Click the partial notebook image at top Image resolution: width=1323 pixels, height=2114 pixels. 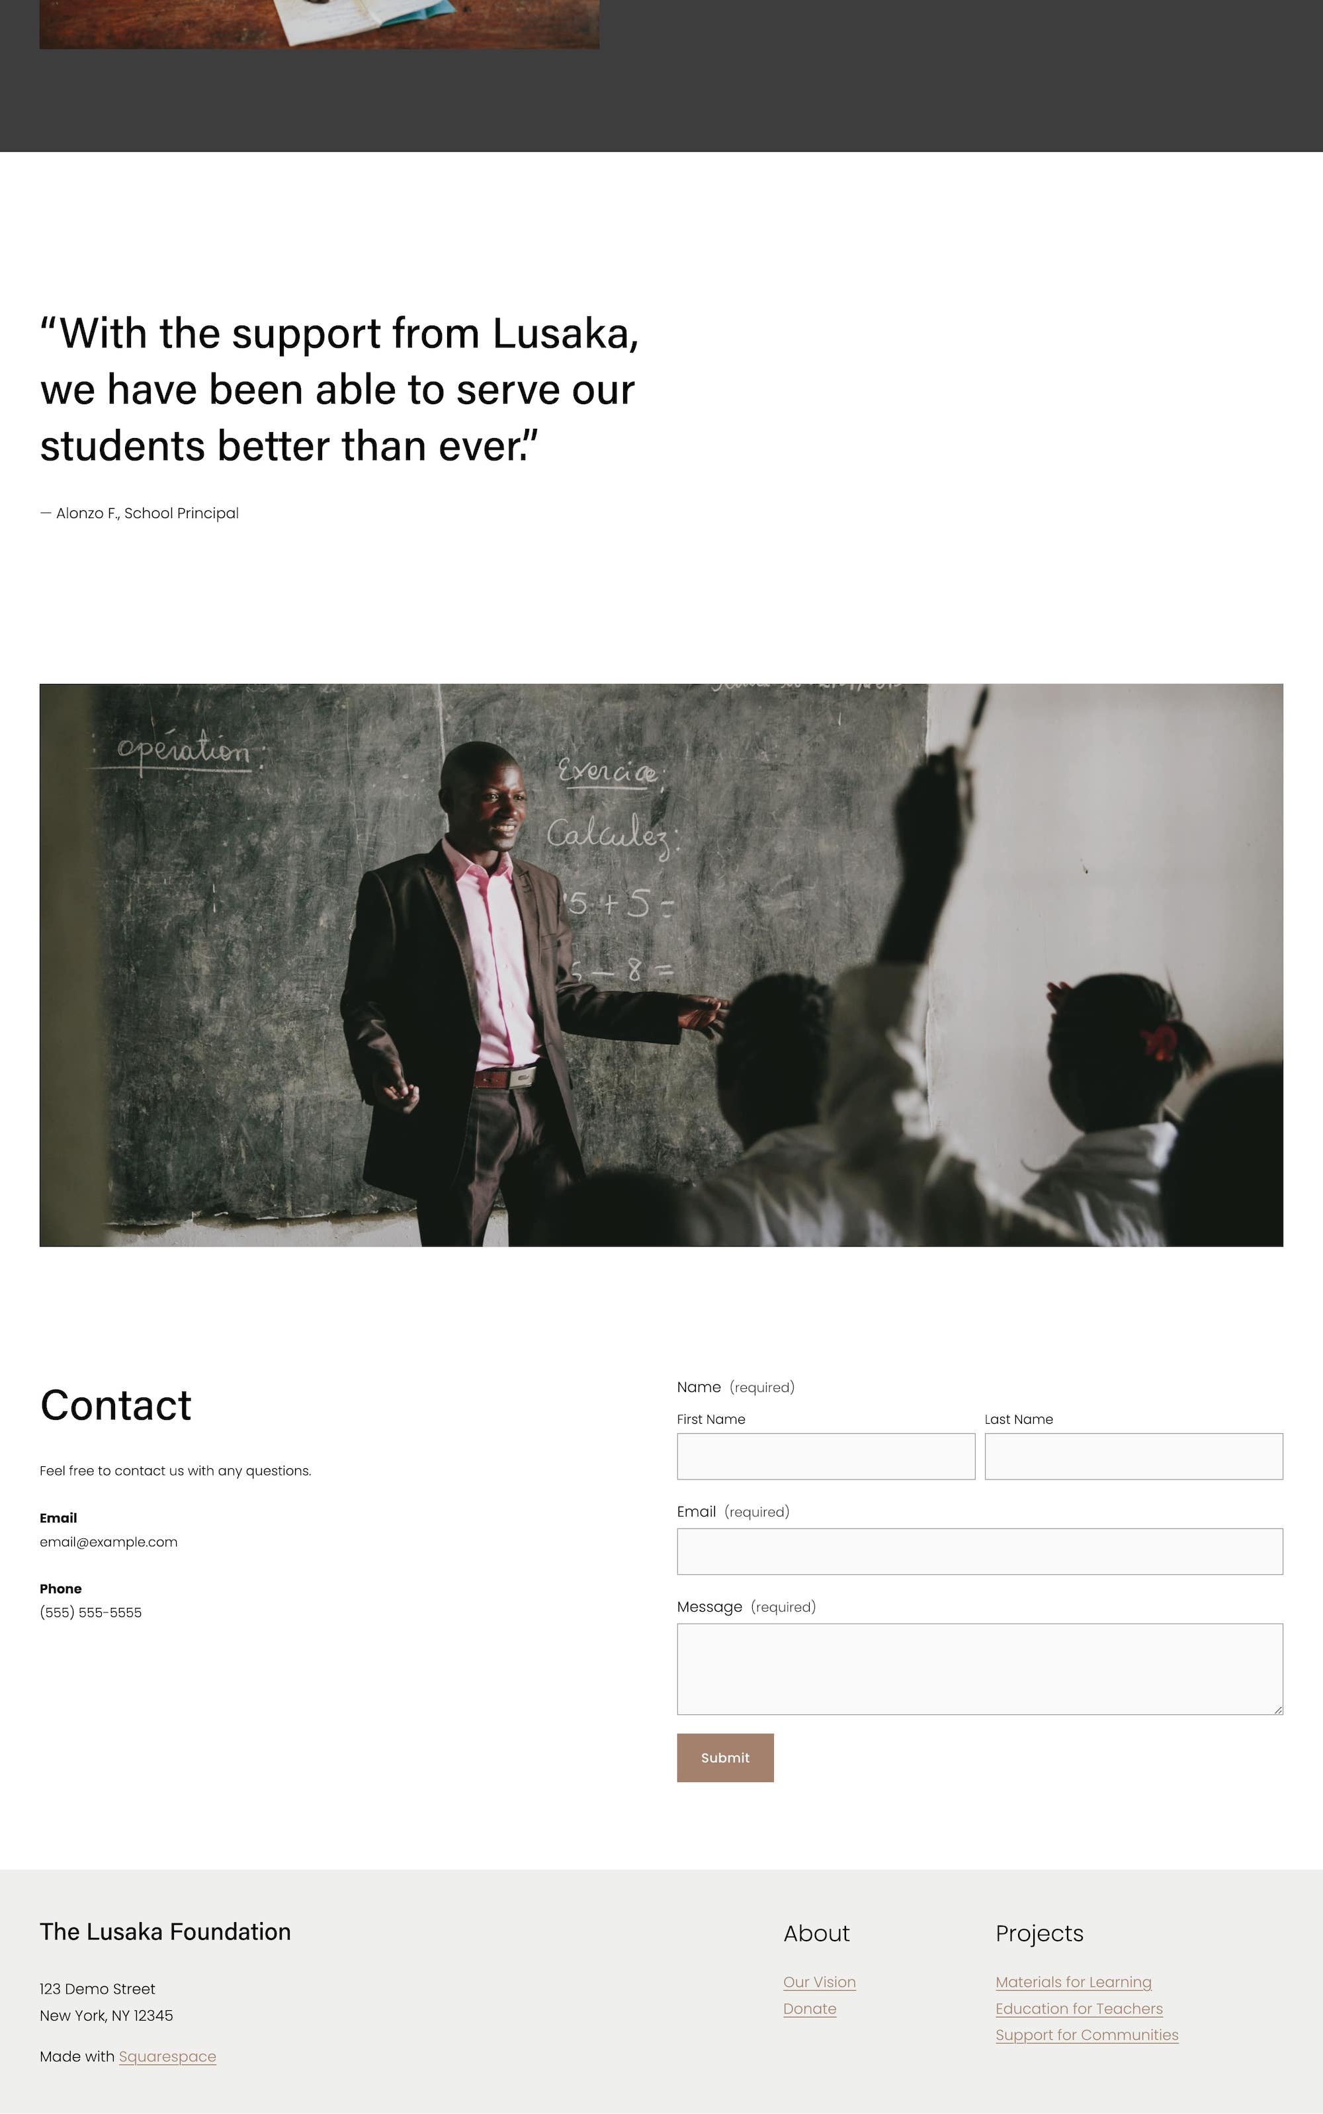click(x=320, y=24)
